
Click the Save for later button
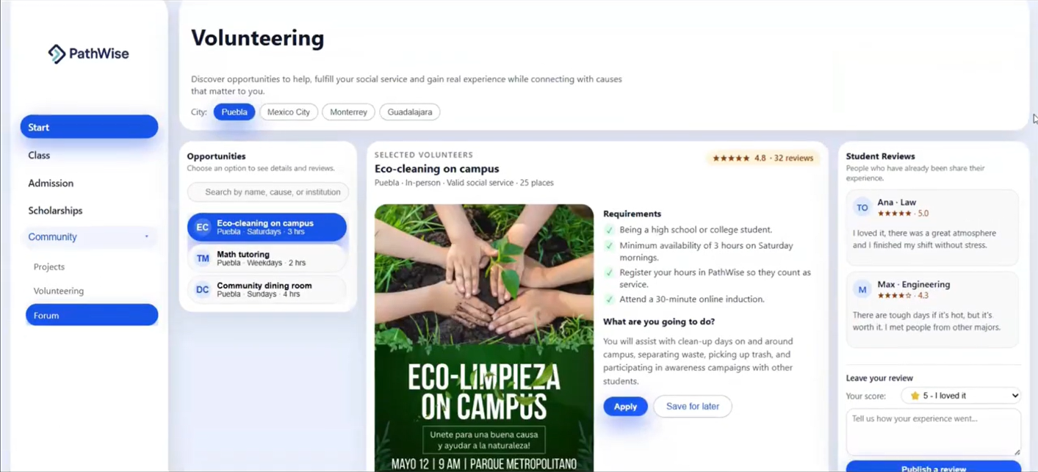(692, 407)
